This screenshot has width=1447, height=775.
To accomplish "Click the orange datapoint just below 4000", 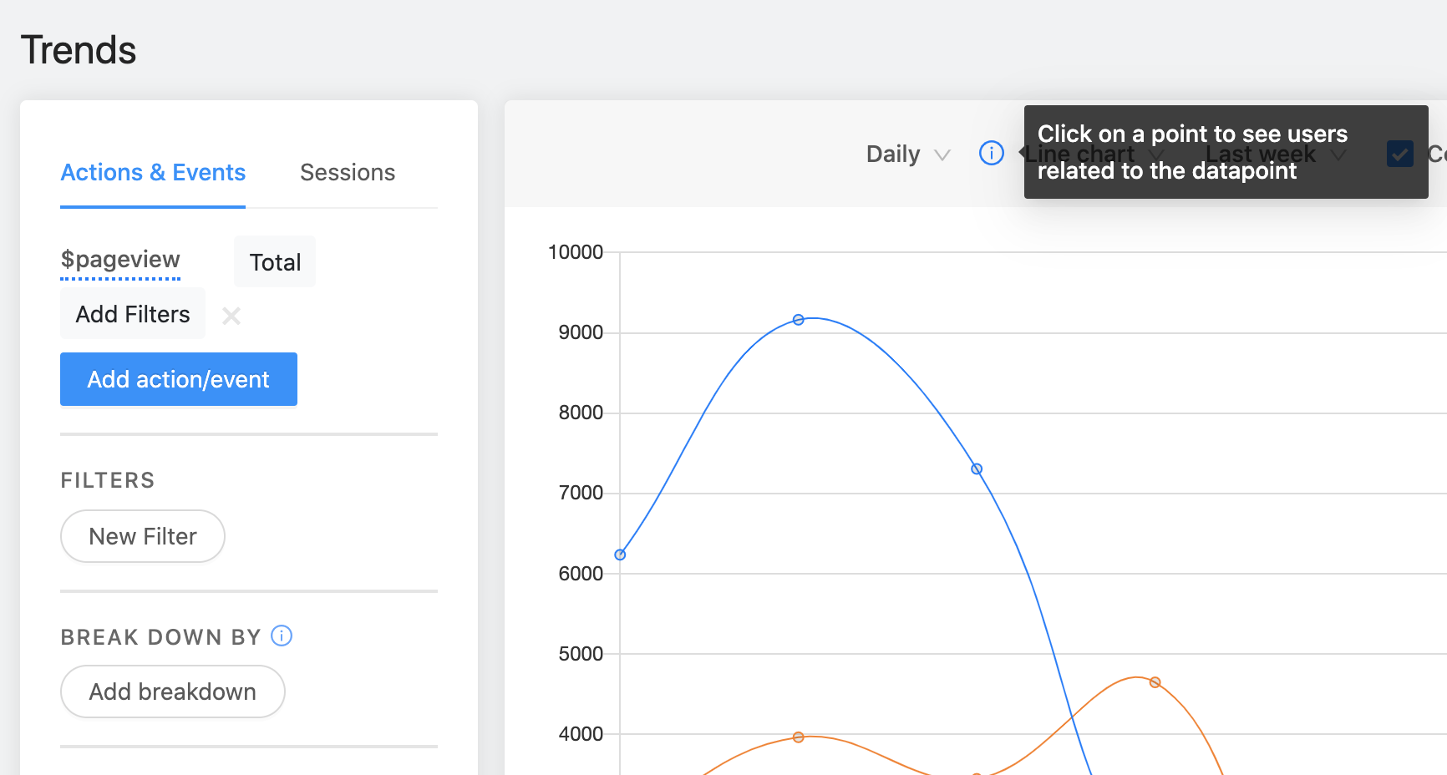I will click(x=799, y=737).
